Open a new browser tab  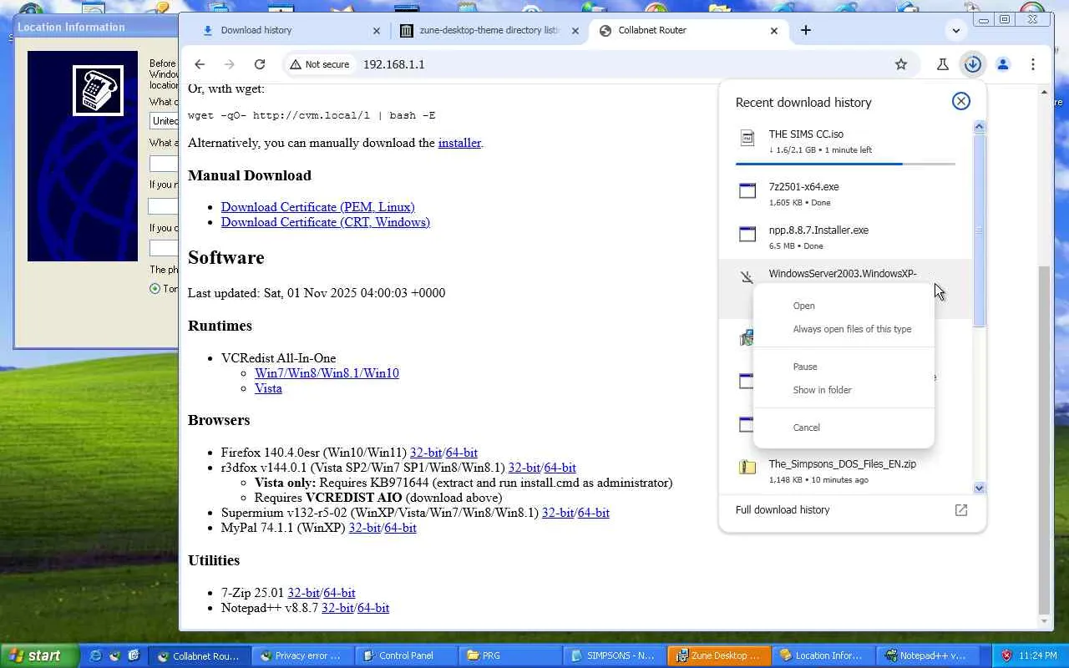[x=805, y=30]
